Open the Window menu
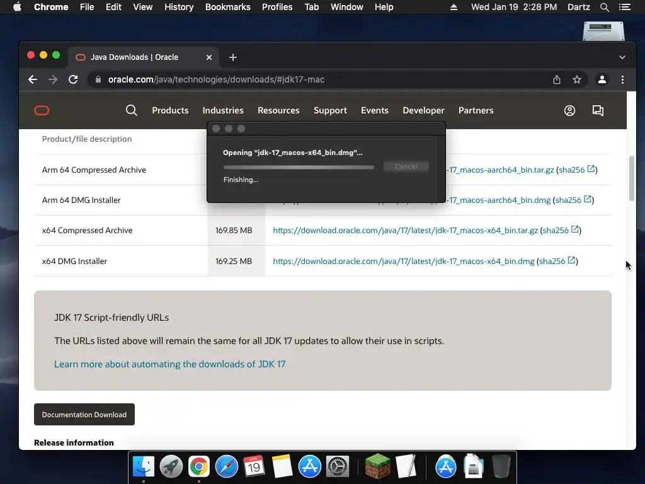 [x=347, y=7]
